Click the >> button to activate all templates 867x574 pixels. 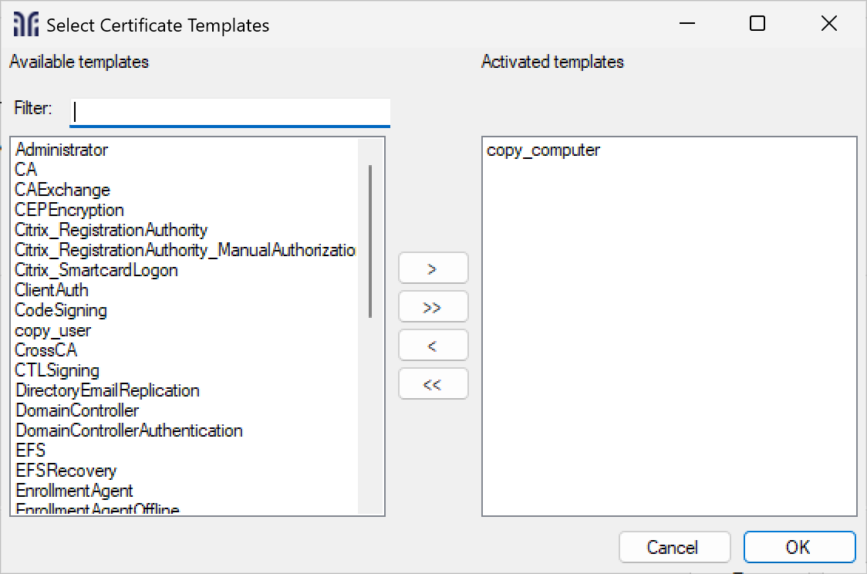pos(433,306)
